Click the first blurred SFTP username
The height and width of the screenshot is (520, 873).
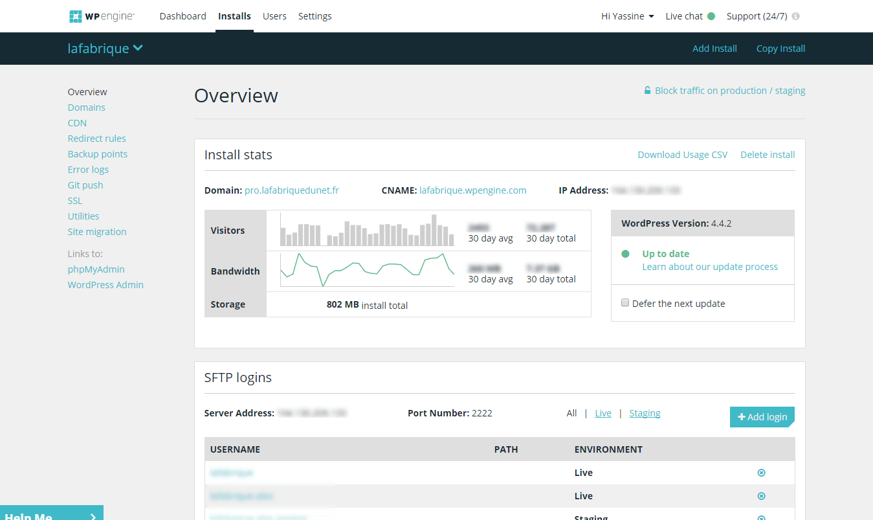click(231, 473)
